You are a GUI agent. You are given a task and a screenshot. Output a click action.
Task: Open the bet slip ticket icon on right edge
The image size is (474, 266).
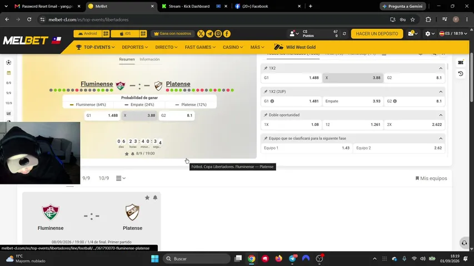[x=461, y=63]
